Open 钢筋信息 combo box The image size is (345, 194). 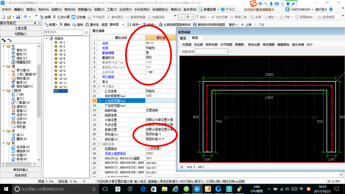211,52
